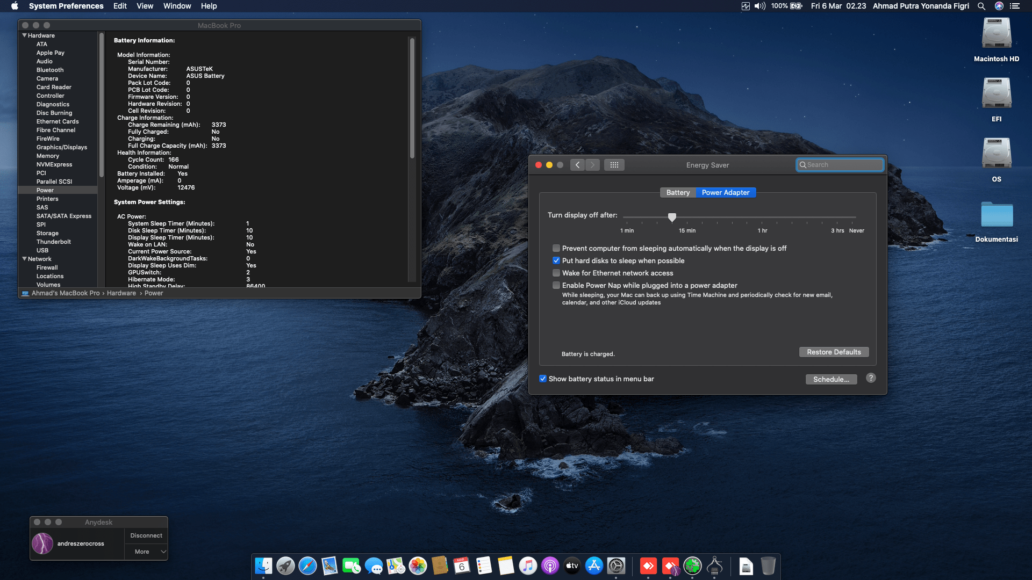Click the Energy Saver help button

[x=871, y=378]
